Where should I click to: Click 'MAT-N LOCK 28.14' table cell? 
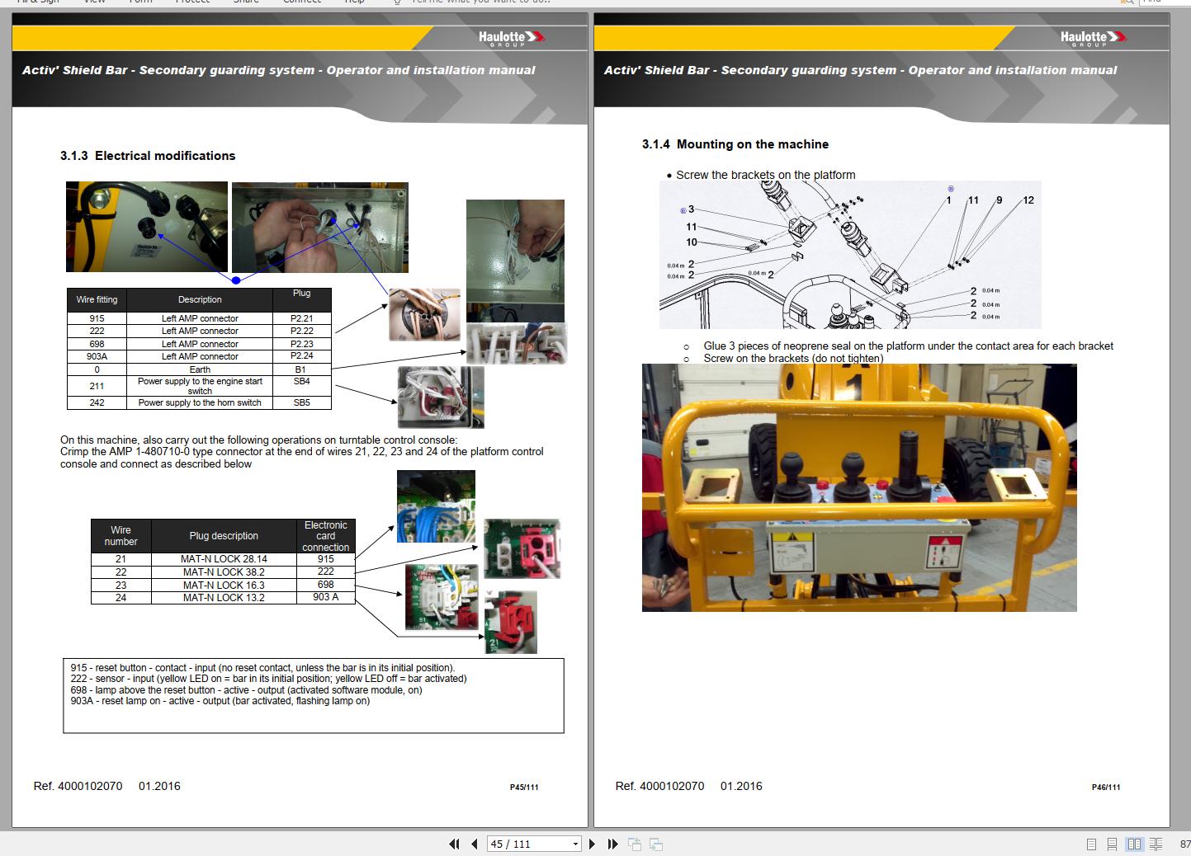[224, 559]
